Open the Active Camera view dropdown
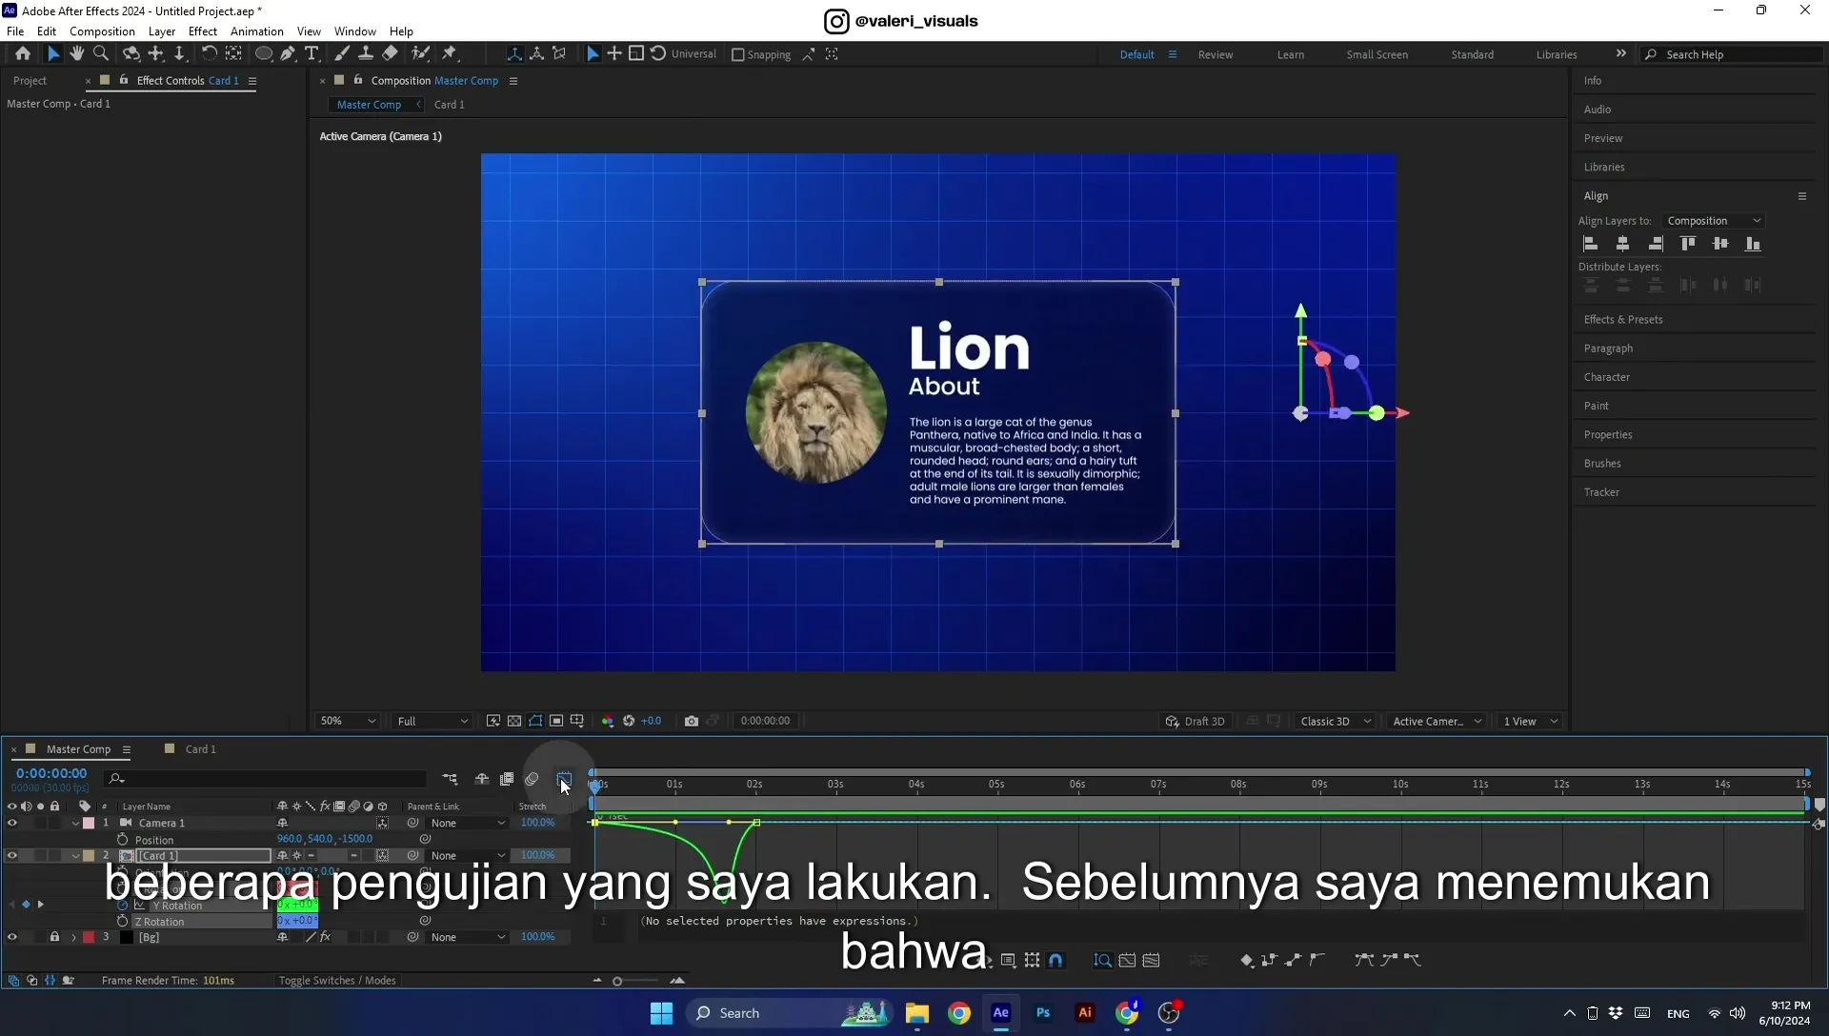Image resolution: width=1829 pixels, height=1036 pixels. tap(1437, 721)
